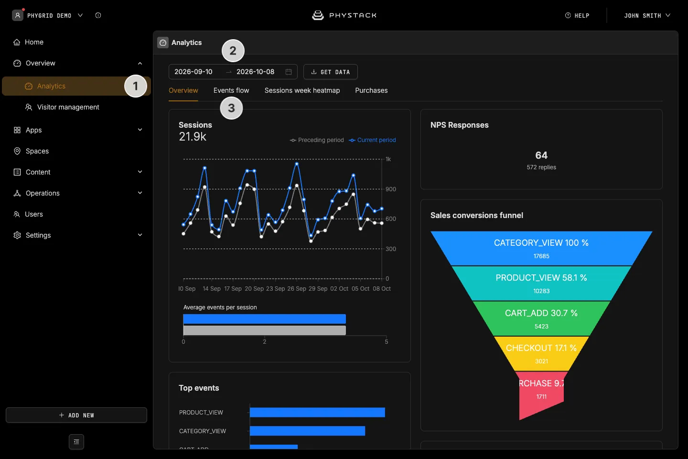Open the John Smith account dropdown
This screenshot has height=459, width=688.
tap(647, 15)
